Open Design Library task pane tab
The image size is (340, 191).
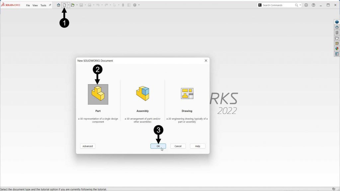[337, 33]
